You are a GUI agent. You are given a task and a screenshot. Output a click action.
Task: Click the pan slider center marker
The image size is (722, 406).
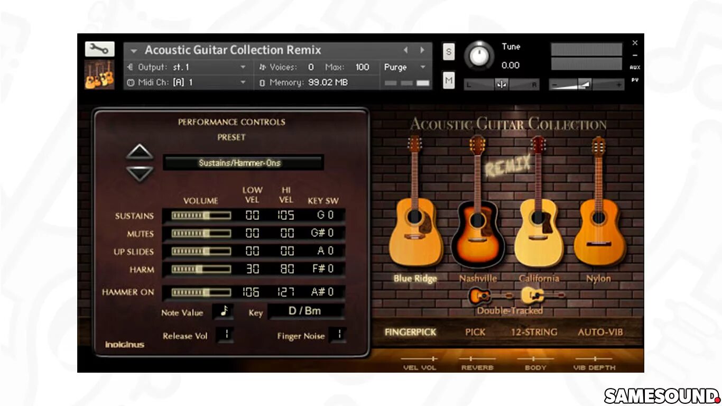click(502, 85)
